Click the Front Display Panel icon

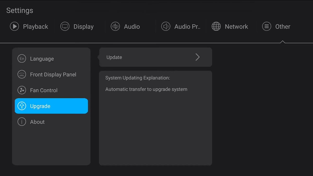click(x=22, y=75)
